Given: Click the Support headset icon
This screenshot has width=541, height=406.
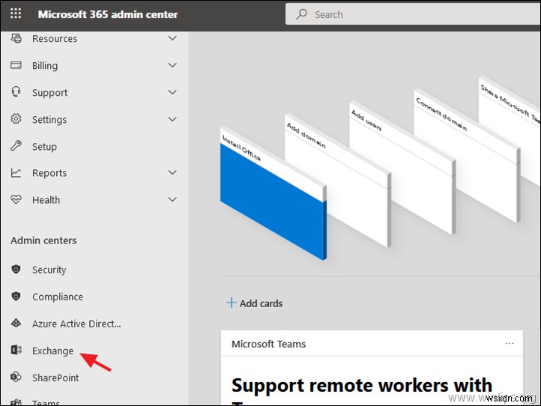Looking at the screenshot, I should pos(16,92).
